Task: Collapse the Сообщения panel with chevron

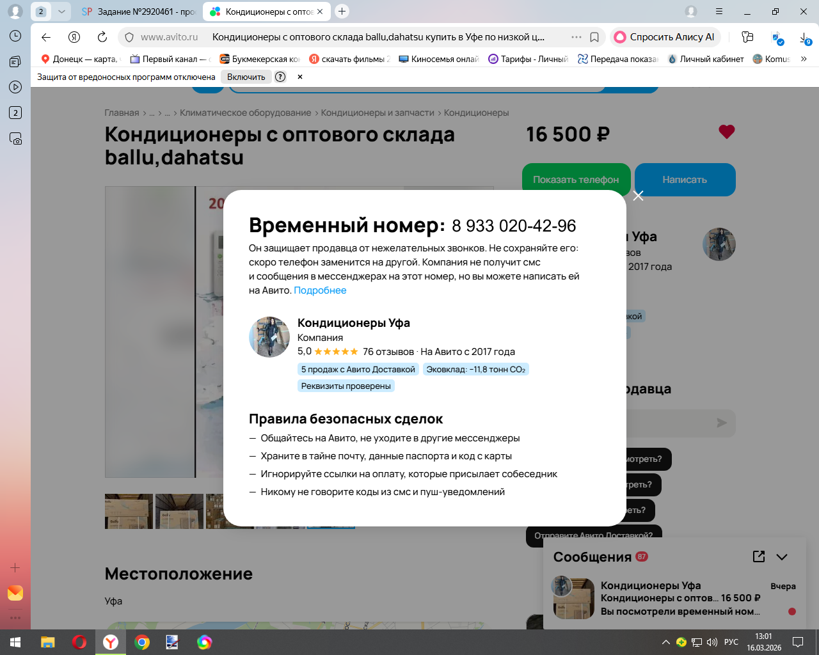Action: coord(782,556)
